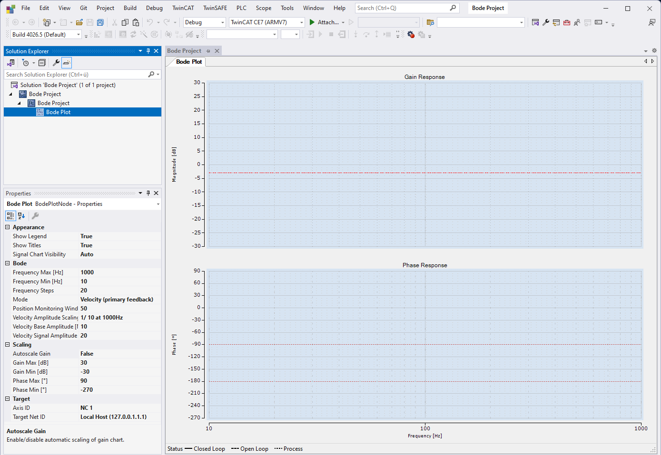Open the red Toolbox icon

(567, 22)
